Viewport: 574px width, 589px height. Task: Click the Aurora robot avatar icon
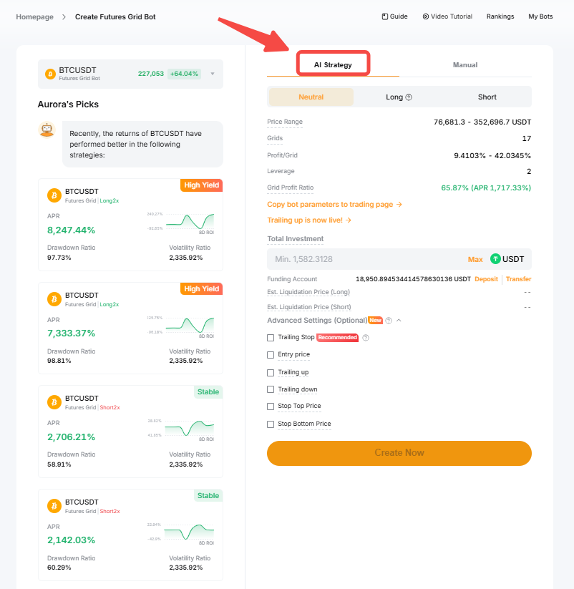point(47,130)
